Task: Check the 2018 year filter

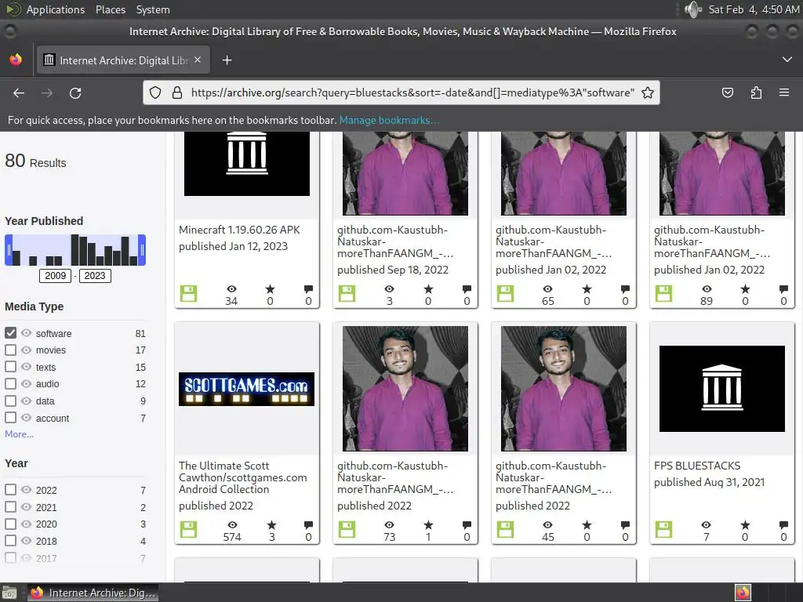Action: [x=10, y=540]
